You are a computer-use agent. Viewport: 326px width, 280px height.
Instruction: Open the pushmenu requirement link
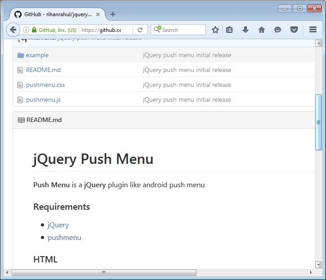[64, 238]
